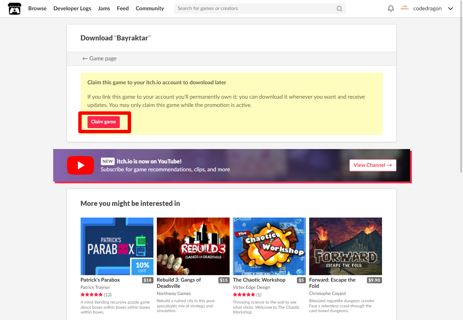Open the Patrick's Parabox title link
Screen dimensions: 463x320
point(100,280)
